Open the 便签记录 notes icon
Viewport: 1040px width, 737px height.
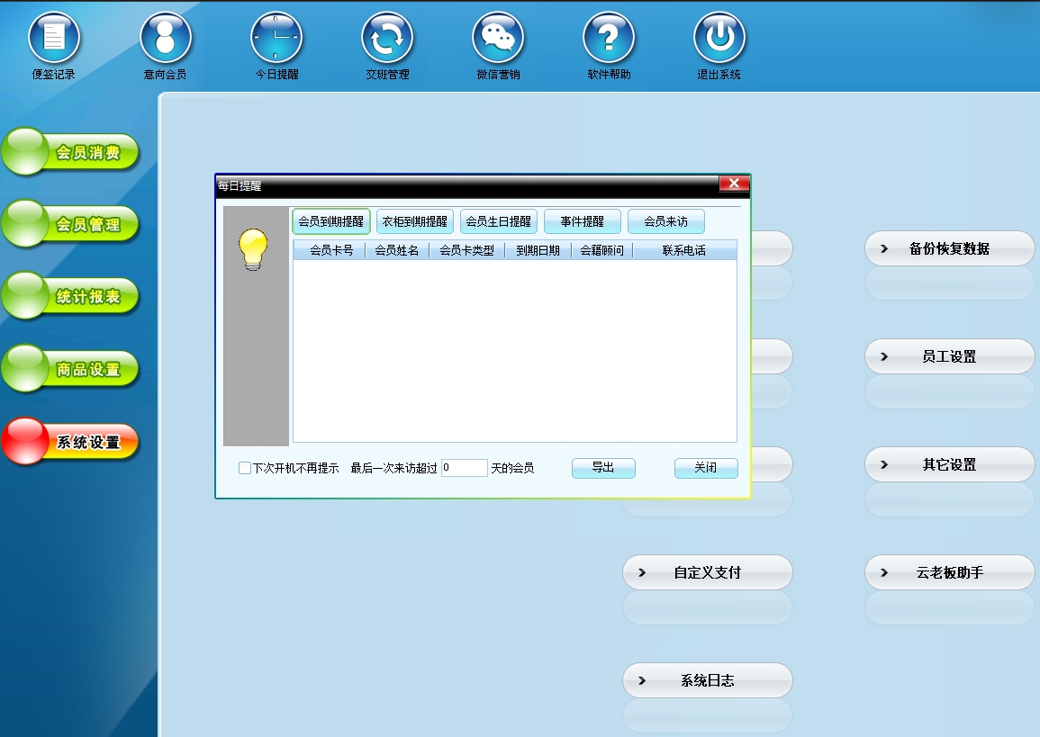click(54, 39)
